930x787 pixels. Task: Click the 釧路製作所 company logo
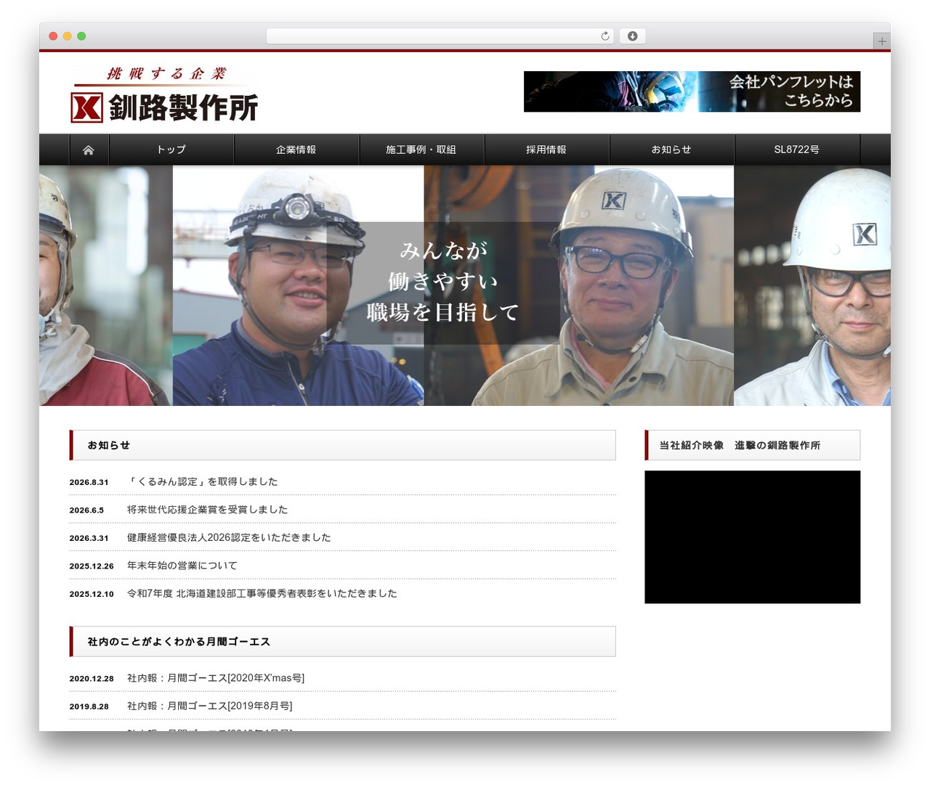click(164, 108)
